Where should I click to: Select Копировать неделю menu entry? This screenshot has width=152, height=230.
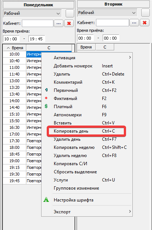87,147
